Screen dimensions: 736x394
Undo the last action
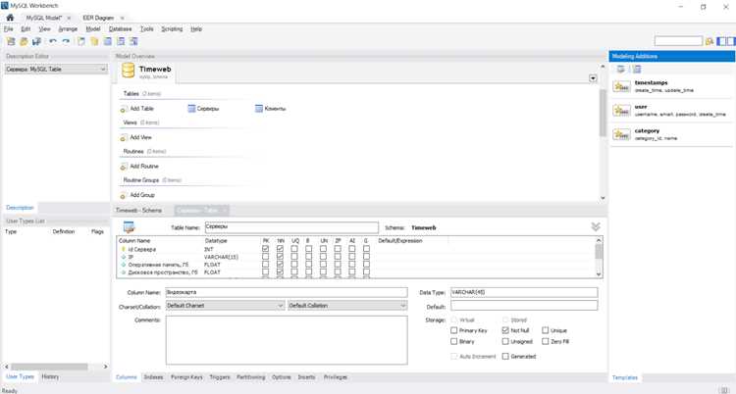pos(53,41)
